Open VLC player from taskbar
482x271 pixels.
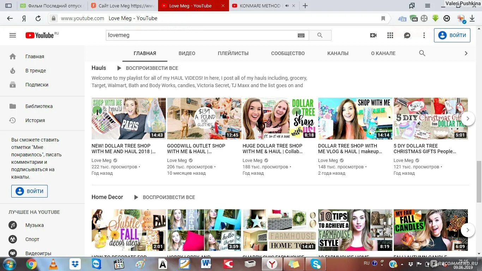coord(53,264)
